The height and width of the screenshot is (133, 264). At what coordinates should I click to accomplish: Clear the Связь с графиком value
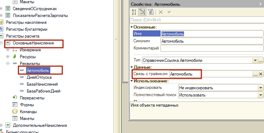pos(261,74)
